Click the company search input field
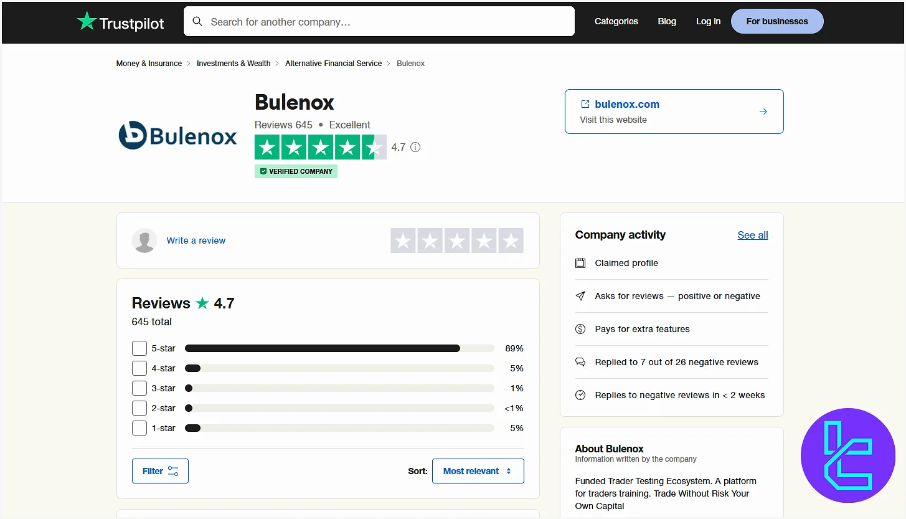The width and height of the screenshot is (906, 519). click(380, 21)
